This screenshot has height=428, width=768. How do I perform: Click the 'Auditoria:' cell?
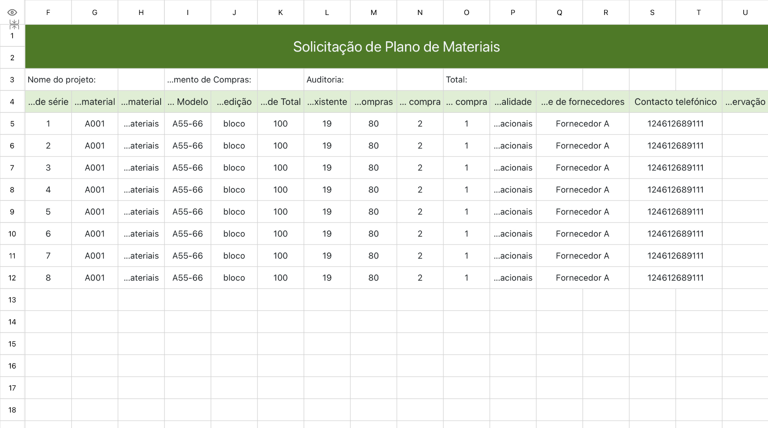[350, 80]
